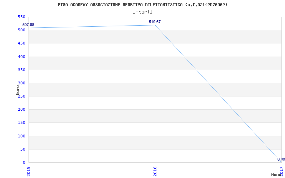Select the 519.67 data point label
Viewport: 285px width, 178px height.
(x=155, y=22)
